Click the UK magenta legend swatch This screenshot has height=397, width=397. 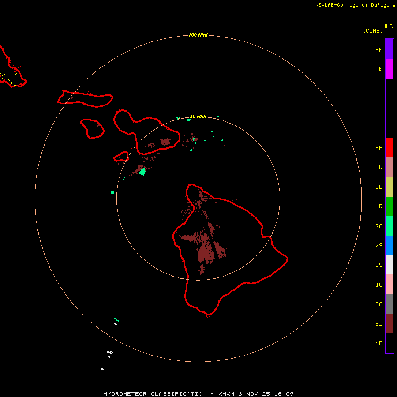390,69
